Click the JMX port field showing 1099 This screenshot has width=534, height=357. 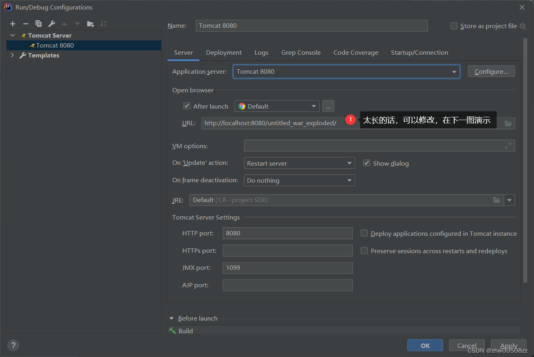pos(287,268)
